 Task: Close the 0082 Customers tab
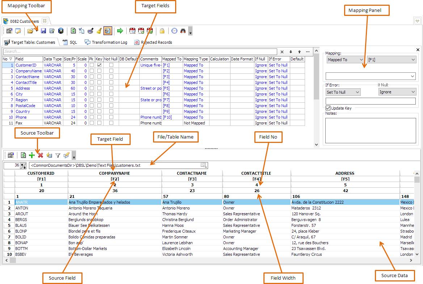45,21
